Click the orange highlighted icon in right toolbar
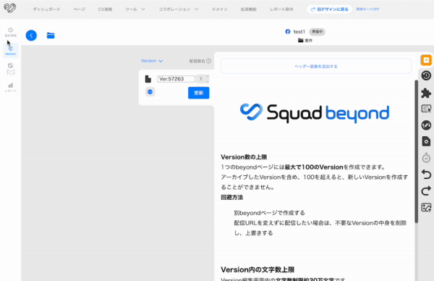 [426, 60]
